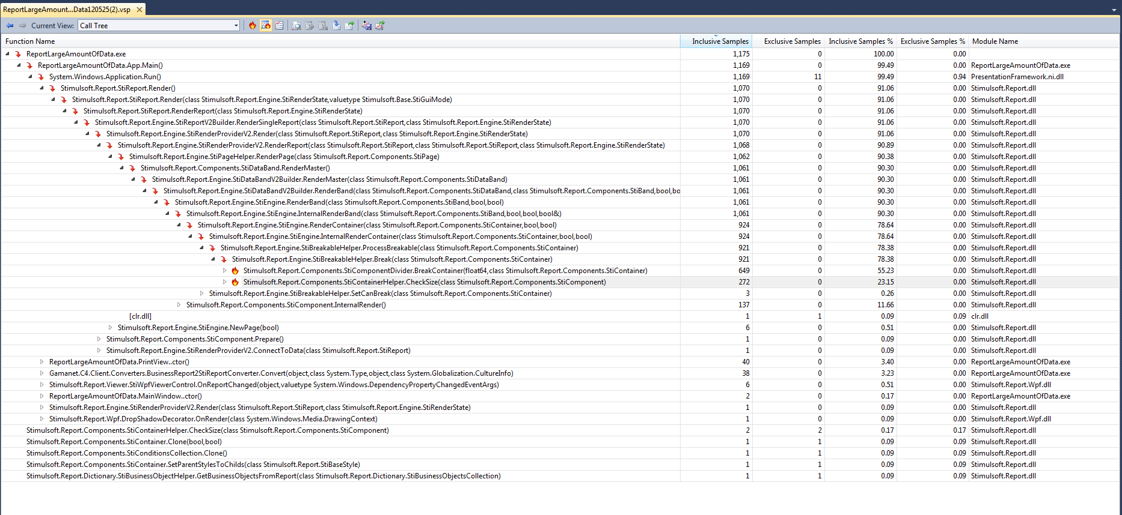
Task: Expand MainWindow..ctor() node
Action: click(x=41, y=396)
